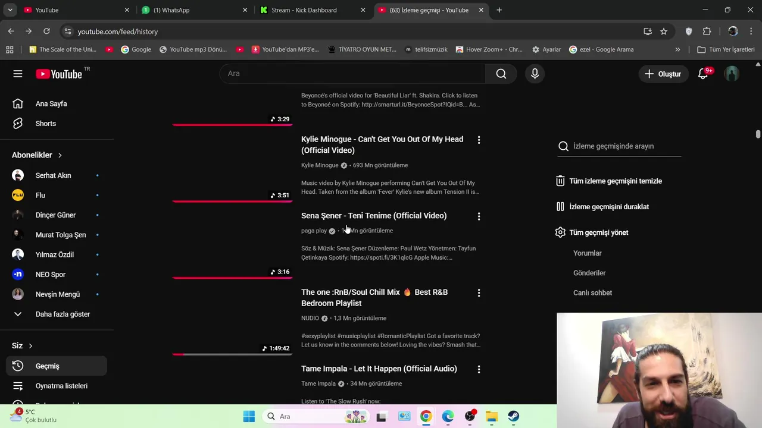Click the YouTube search box

coord(352,74)
